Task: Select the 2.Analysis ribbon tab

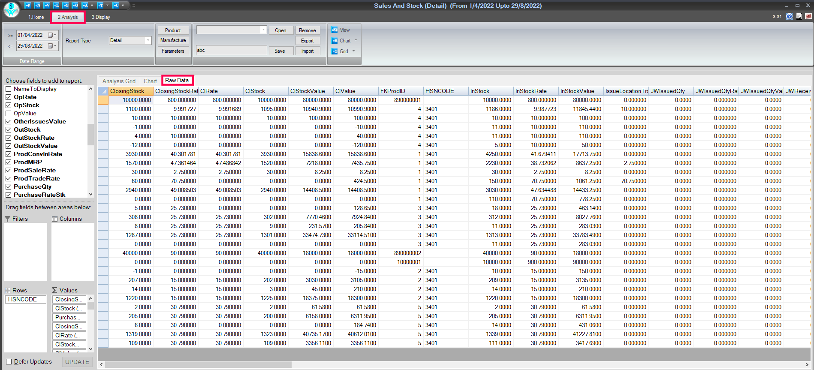Action: coord(68,17)
